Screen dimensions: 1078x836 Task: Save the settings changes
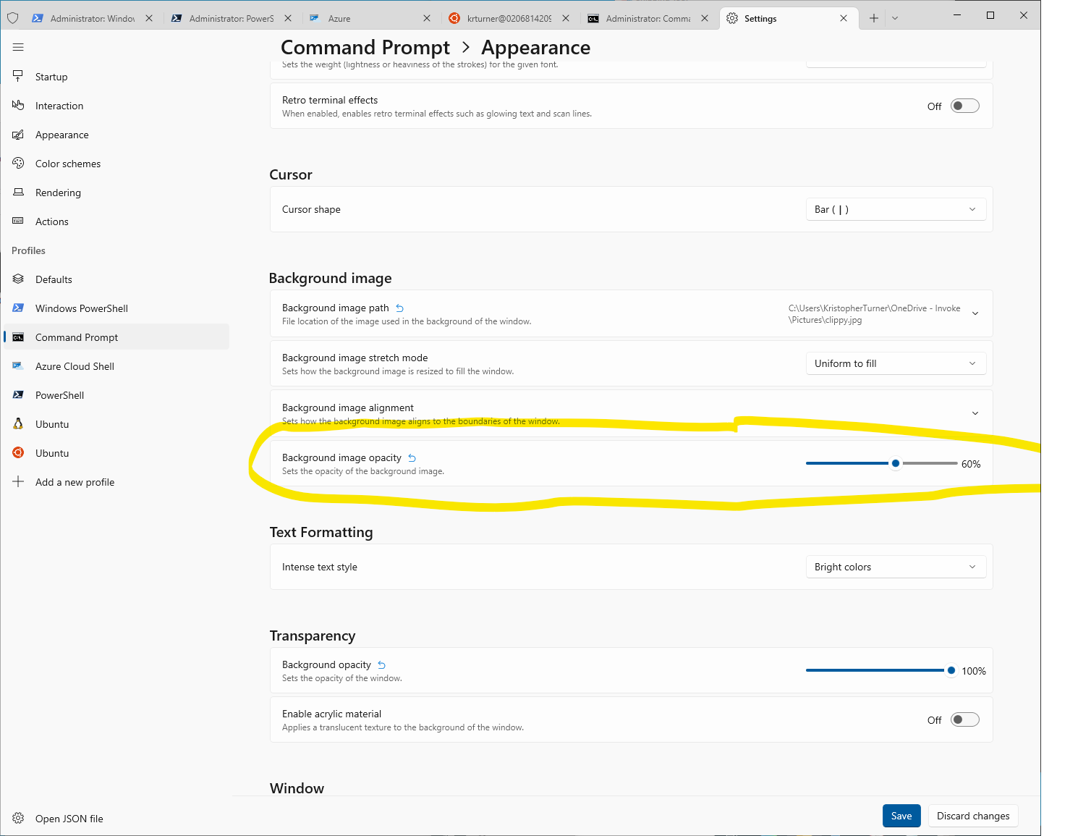(x=901, y=816)
